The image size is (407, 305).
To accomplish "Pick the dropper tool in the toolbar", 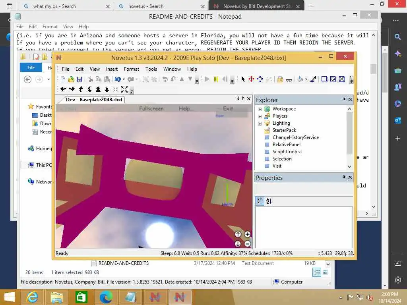I will click(x=313, y=79).
